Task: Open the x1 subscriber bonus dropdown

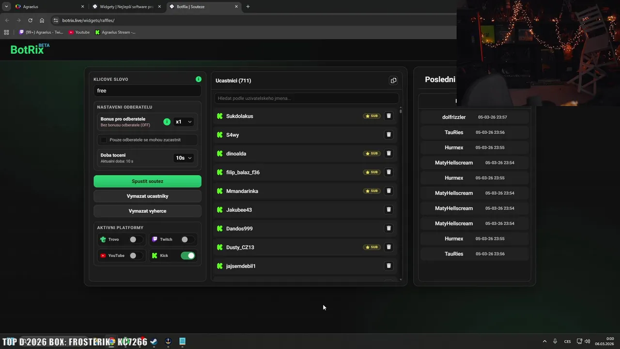Action: (x=184, y=122)
